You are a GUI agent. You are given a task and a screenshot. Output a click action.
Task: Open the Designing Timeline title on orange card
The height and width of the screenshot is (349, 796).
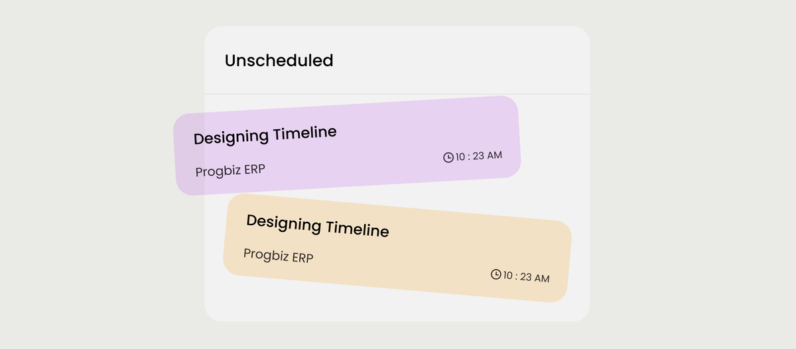click(x=317, y=225)
